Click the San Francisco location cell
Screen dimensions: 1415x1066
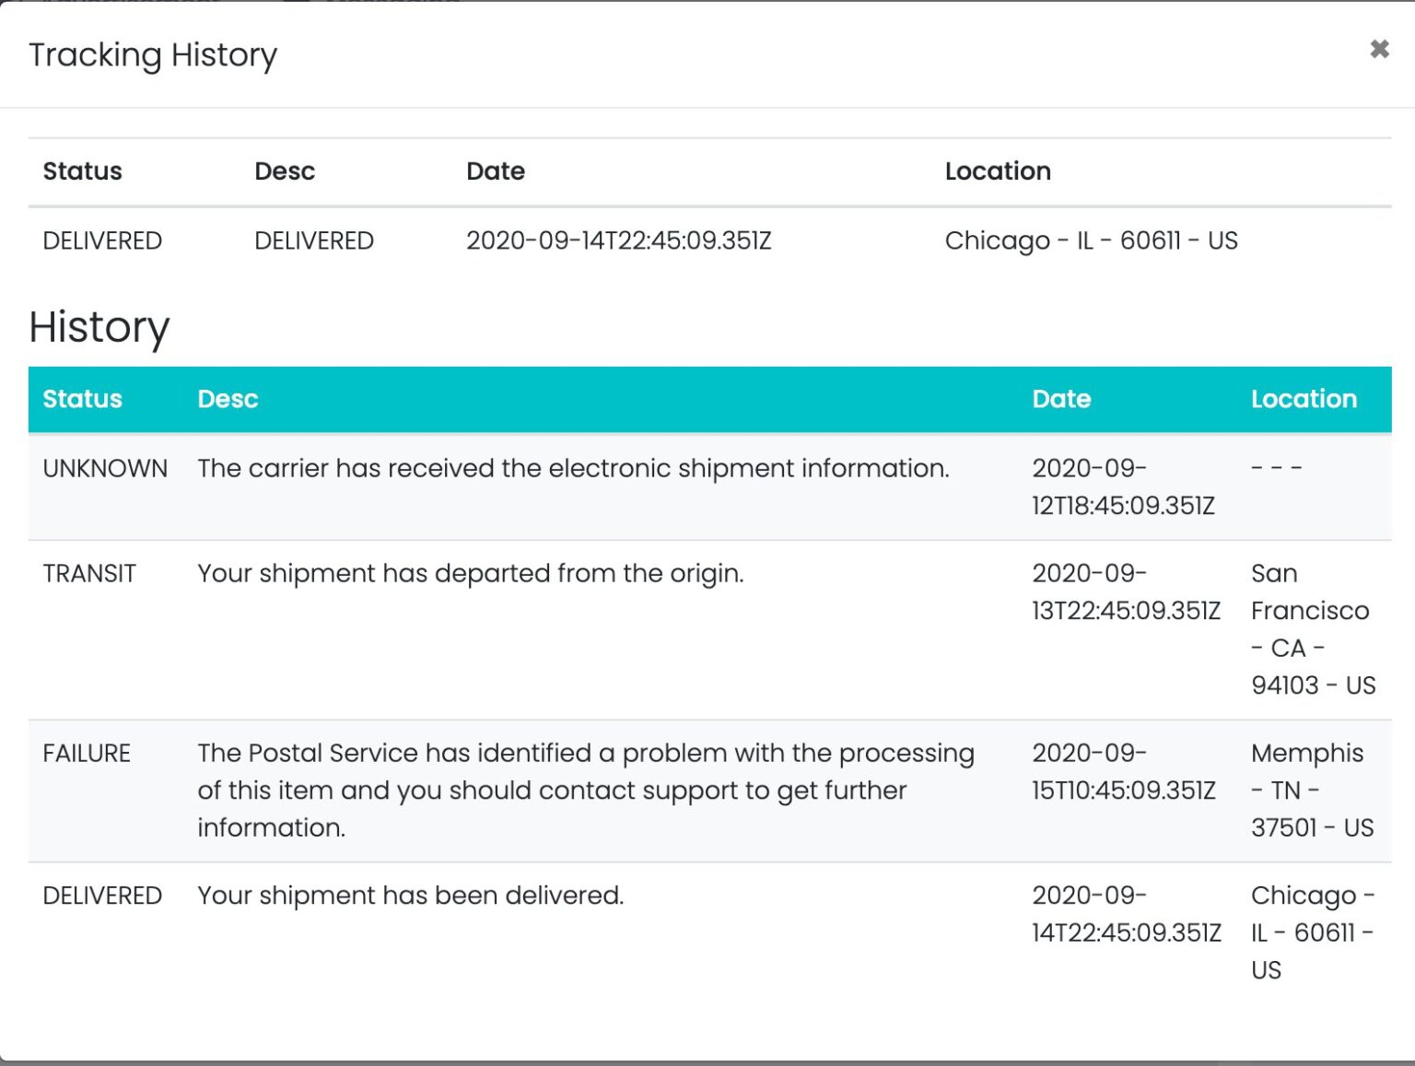point(1312,629)
